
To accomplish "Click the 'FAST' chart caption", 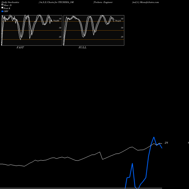I will (x=20, y=48).
